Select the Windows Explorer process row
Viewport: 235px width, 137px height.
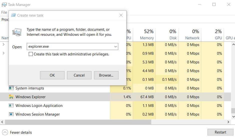click(115, 97)
